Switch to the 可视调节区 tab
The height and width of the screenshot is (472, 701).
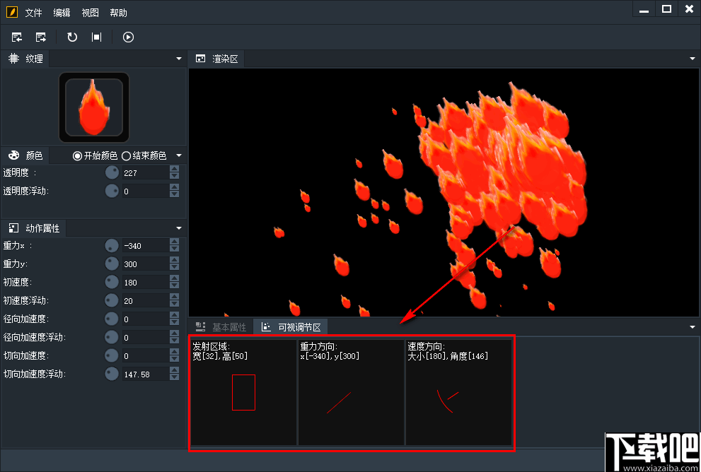291,327
